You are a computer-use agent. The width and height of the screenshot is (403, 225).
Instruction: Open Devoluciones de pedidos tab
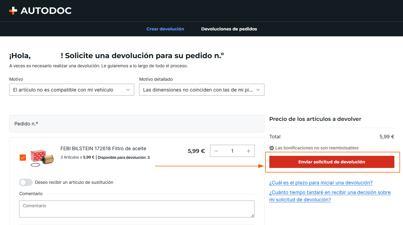(x=229, y=29)
